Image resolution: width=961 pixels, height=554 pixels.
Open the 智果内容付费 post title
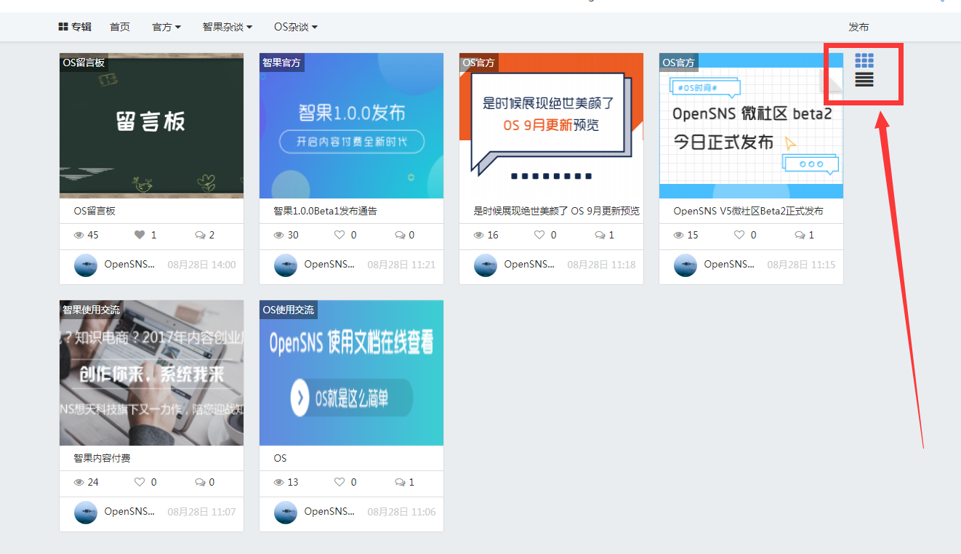[102, 458]
